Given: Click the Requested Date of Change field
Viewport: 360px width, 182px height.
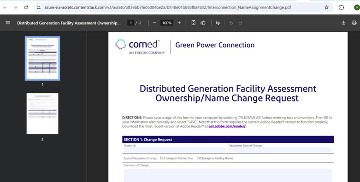Looking at the screenshot, I should click(x=280, y=150).
